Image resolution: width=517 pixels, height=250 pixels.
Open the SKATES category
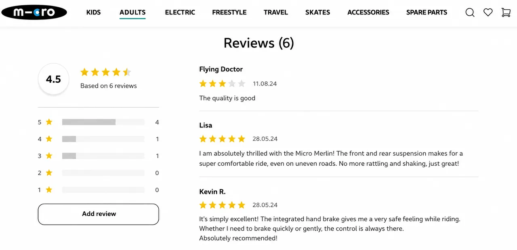pos(317,12)
